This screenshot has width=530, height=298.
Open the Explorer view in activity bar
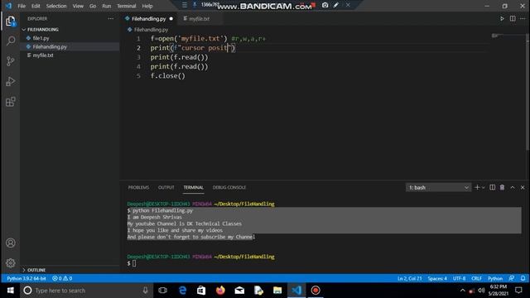pos(11,22)
